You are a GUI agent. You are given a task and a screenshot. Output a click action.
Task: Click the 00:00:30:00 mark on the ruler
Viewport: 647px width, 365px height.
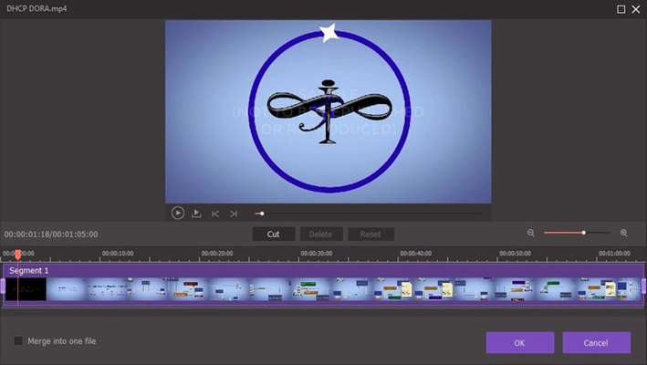tap(317, 254)
